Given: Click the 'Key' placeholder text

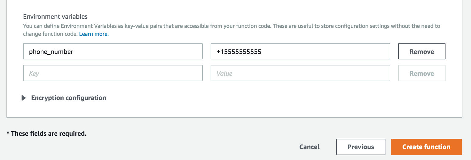Looking at the screenshot, I should [34, 73].
